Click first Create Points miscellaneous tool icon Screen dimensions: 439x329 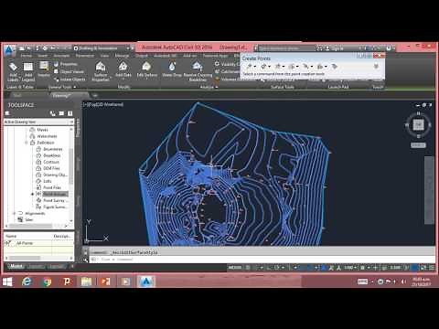pyautogui.click(x=250, y=66)
